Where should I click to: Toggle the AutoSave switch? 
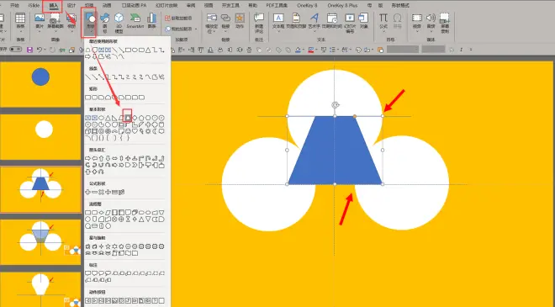pyautogui.click(x=15, y=50)
